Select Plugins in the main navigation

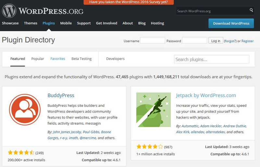point(48,23)
